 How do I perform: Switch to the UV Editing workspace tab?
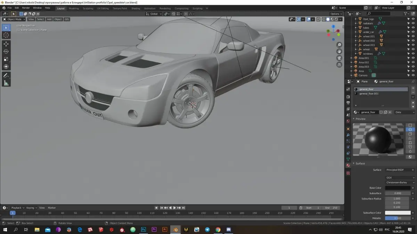coord(103,8)
